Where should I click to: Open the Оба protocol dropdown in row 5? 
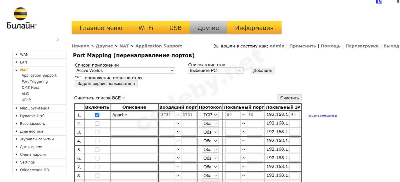[210, 150]
